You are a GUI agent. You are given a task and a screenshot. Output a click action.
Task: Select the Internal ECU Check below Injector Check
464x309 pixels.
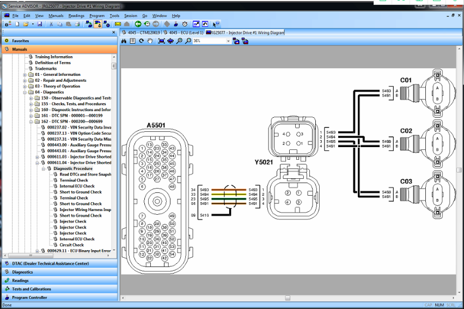77,239
